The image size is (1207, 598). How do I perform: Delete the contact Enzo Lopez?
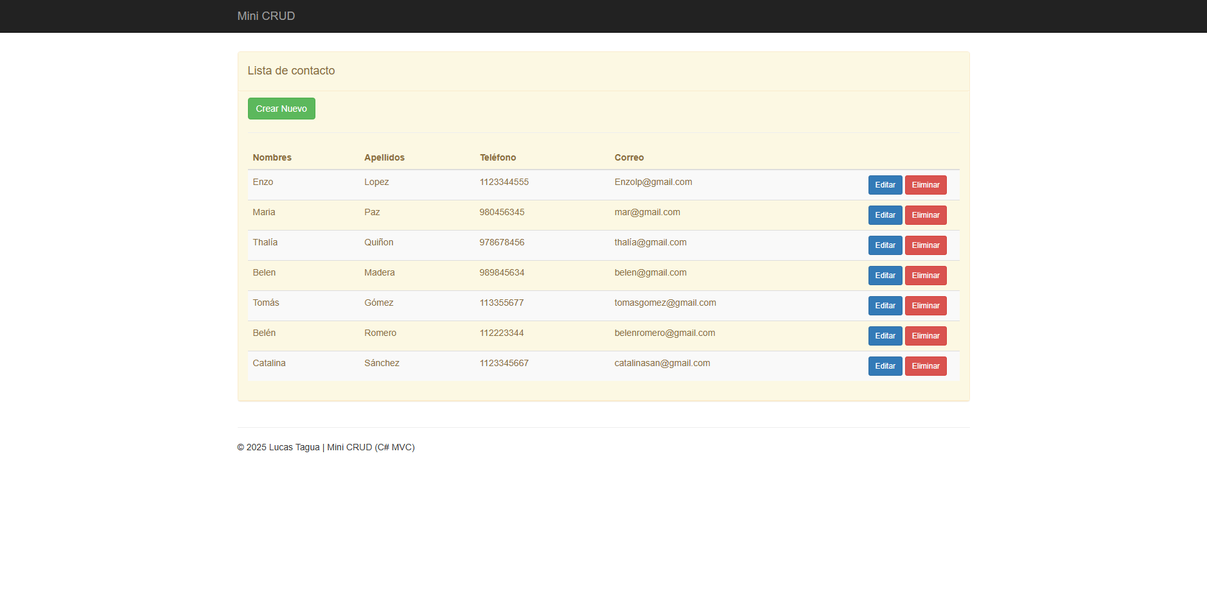[x=925, y=185]
